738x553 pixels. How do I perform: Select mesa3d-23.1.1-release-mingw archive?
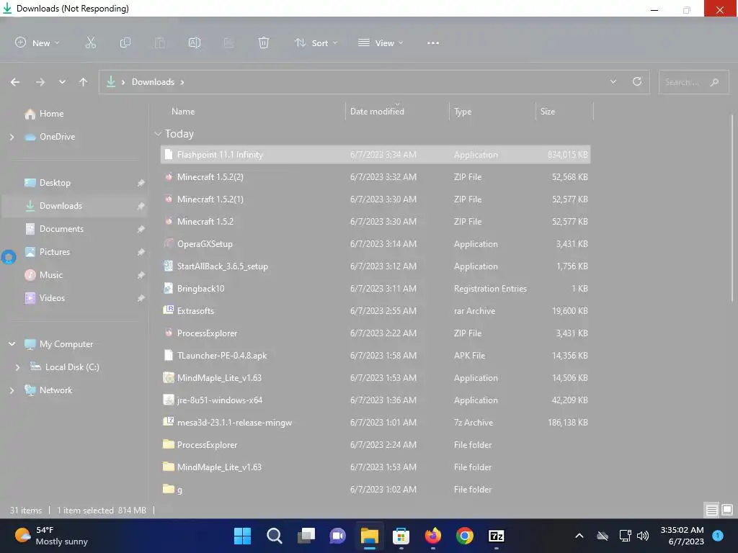pyautogui.click(x=375, y=423)
